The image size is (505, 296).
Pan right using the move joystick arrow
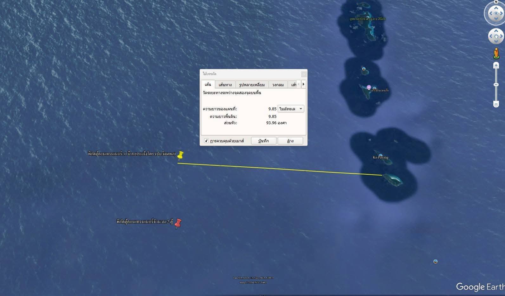tap(501, 36)
